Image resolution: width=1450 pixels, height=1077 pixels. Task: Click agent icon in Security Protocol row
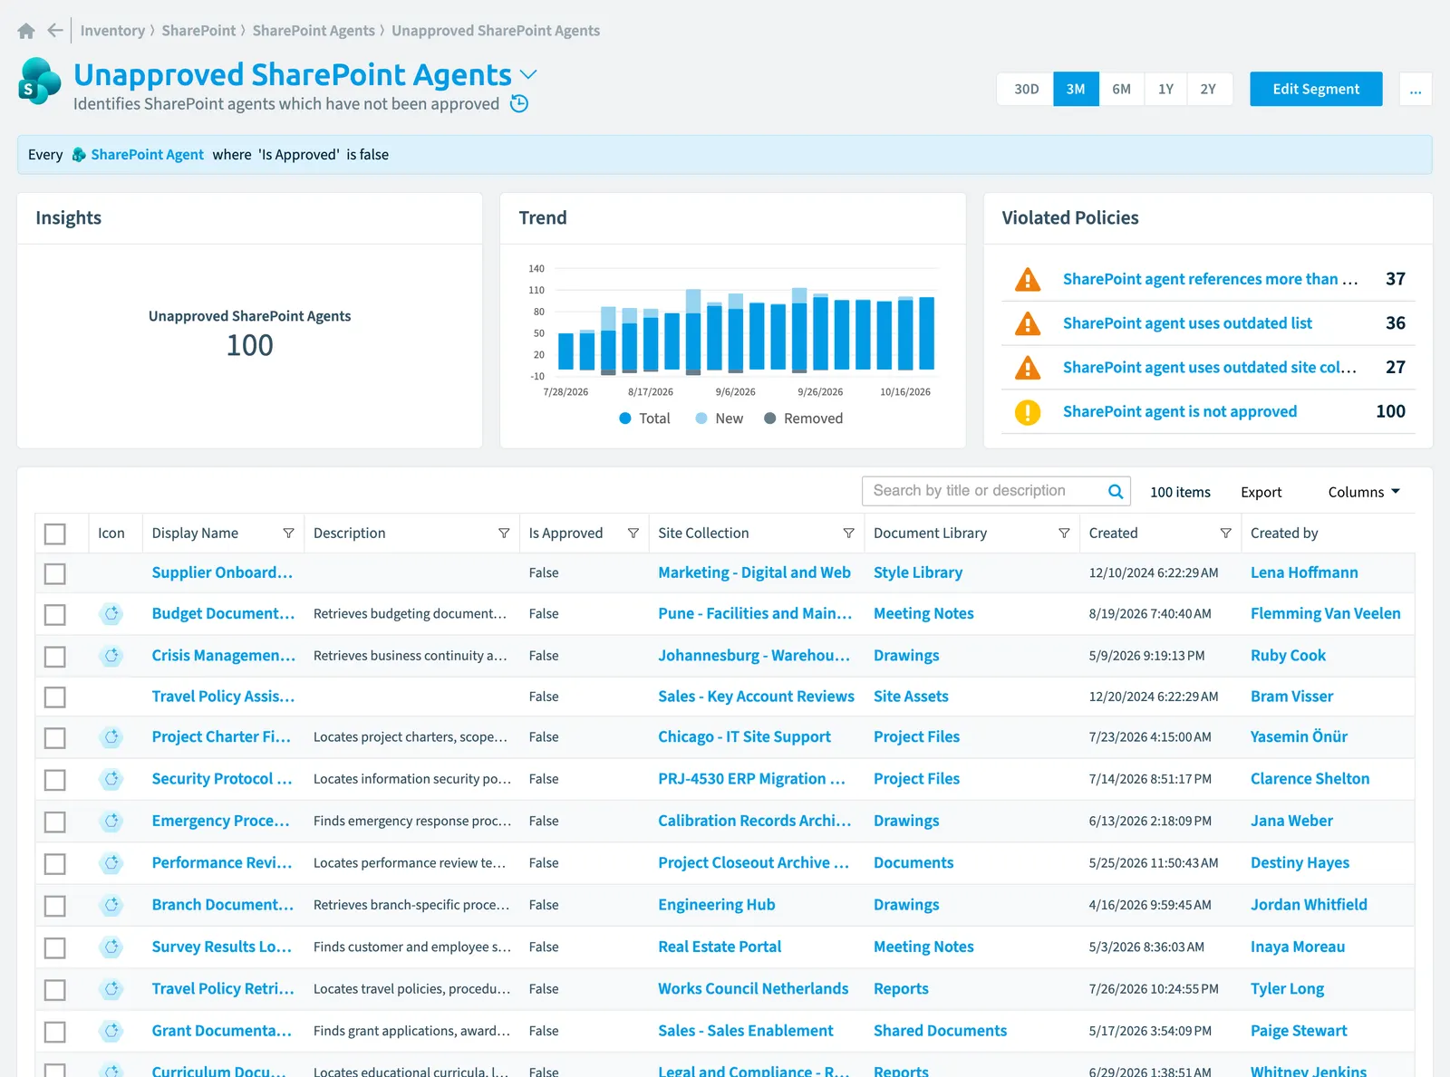coord(111,779)
